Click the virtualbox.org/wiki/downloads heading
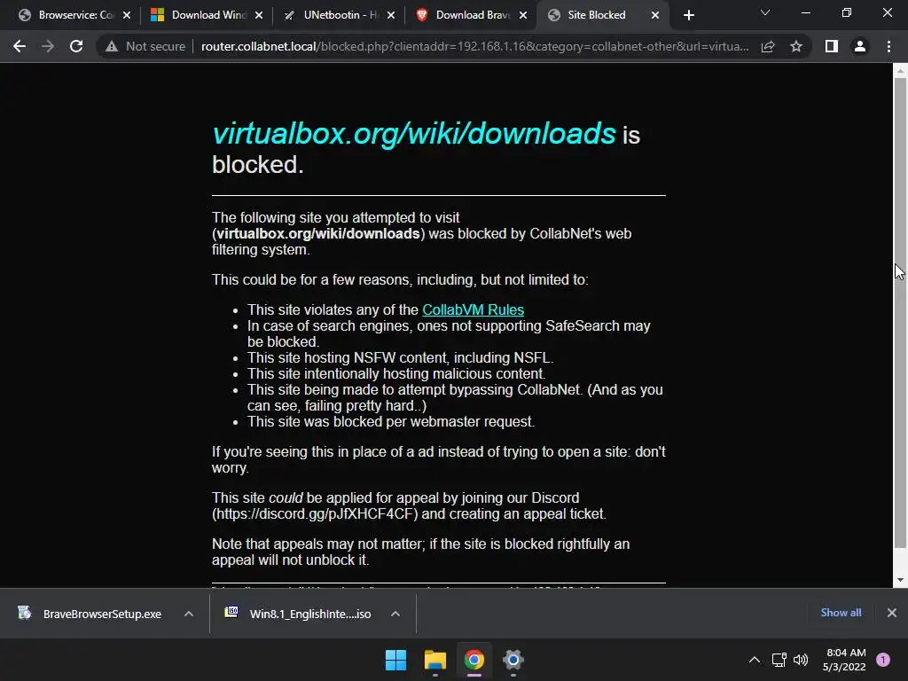 click(x=414, y=133)
